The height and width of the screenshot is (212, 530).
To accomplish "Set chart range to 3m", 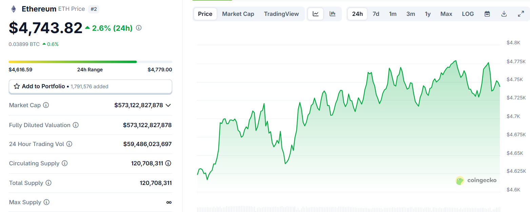I will coord(411,14).
